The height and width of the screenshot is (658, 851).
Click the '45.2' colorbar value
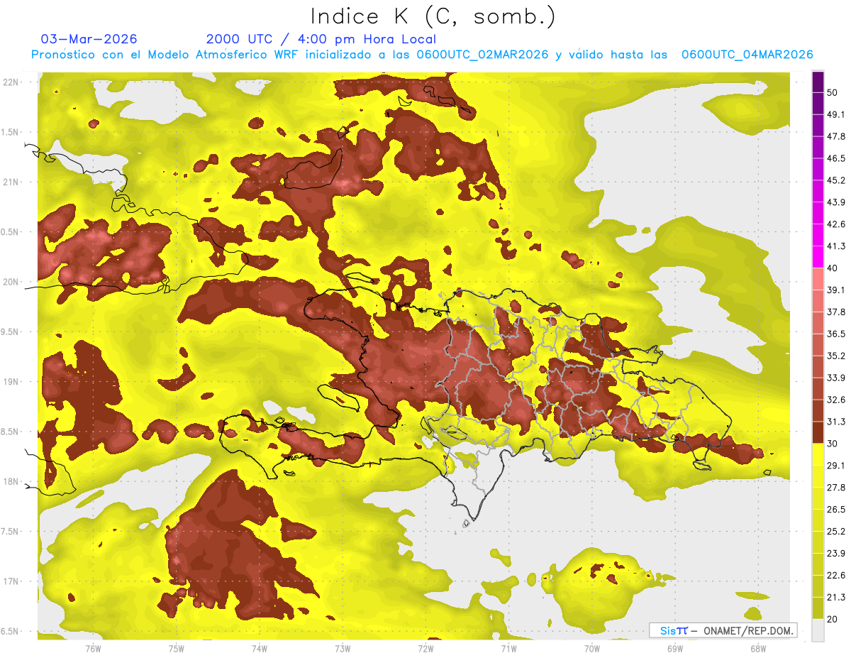tap(836, 180)
